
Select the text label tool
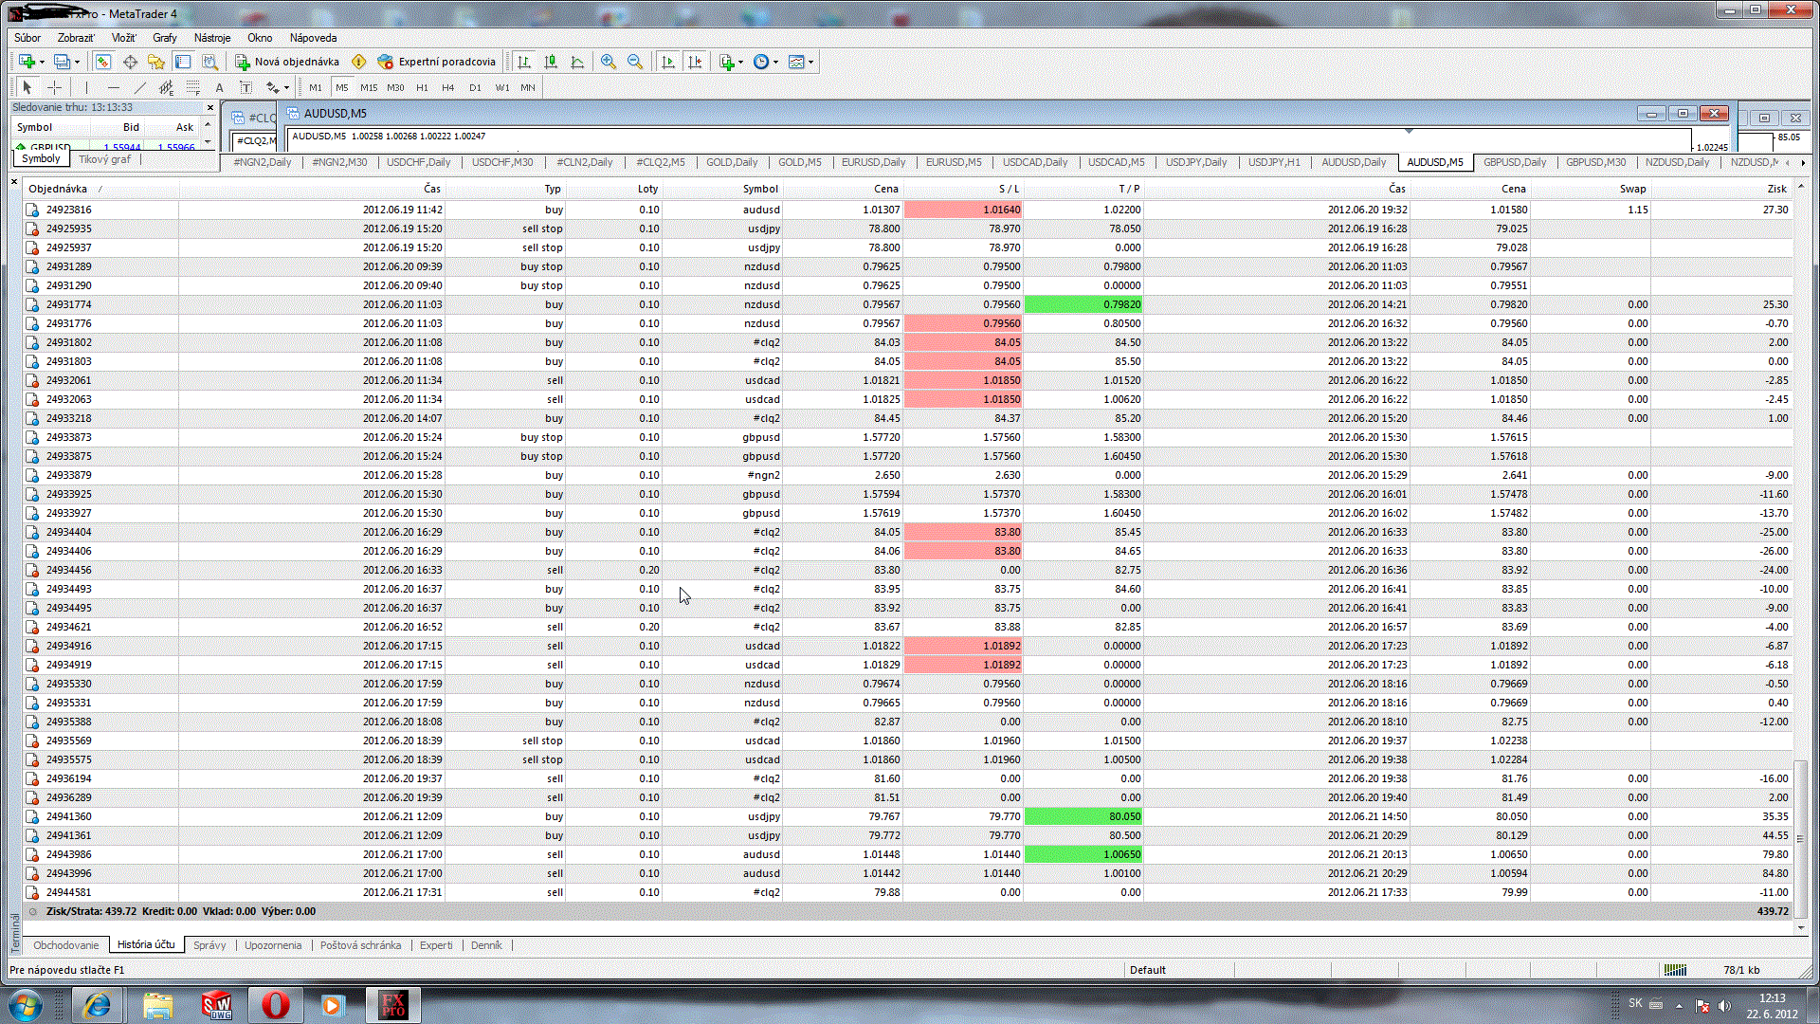tap(219, 87)
